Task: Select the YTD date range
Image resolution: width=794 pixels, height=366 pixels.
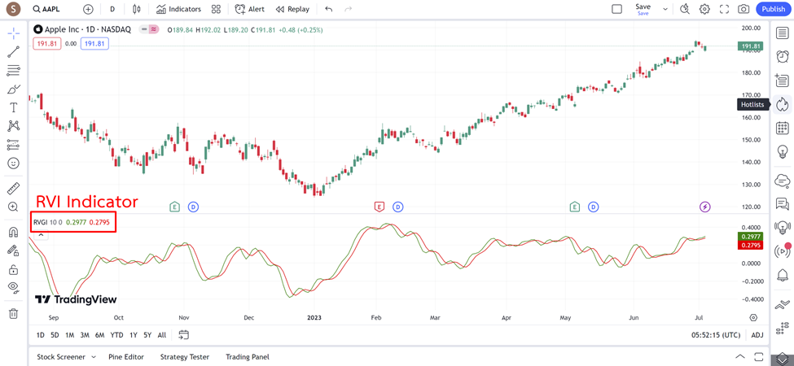Action: [x=117, y=334]
